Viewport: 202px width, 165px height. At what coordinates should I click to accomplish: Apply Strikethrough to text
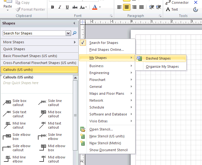point(75,7)
